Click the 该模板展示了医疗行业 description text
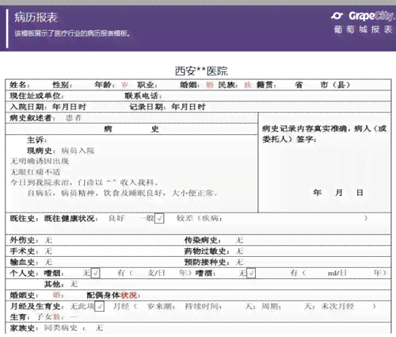Viewport: 396px width, 337px height. (72, 33)
